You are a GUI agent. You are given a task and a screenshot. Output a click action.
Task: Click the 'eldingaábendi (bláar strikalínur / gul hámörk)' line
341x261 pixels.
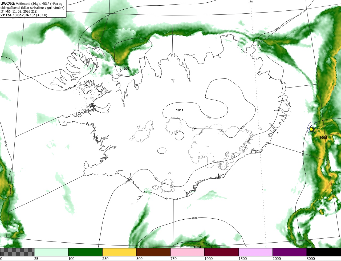pos(32,8)
